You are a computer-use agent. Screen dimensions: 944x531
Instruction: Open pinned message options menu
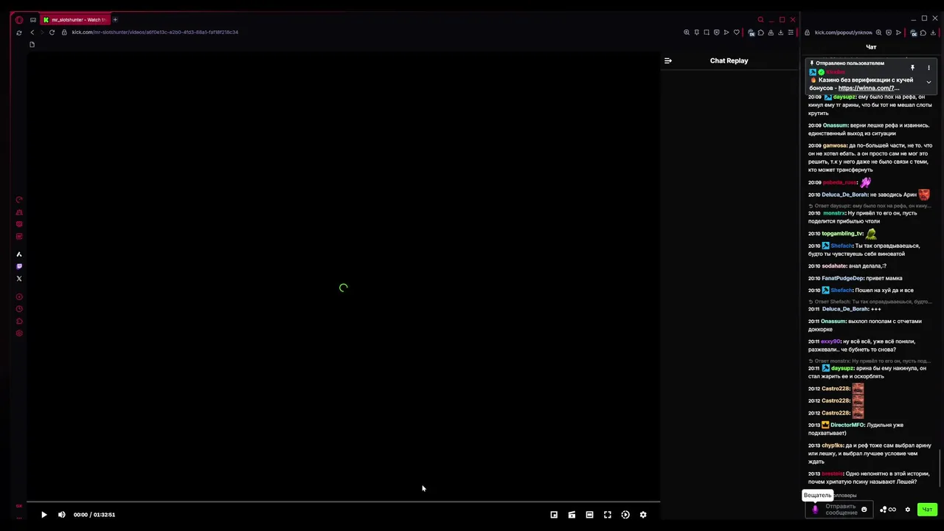click(929, 68)
